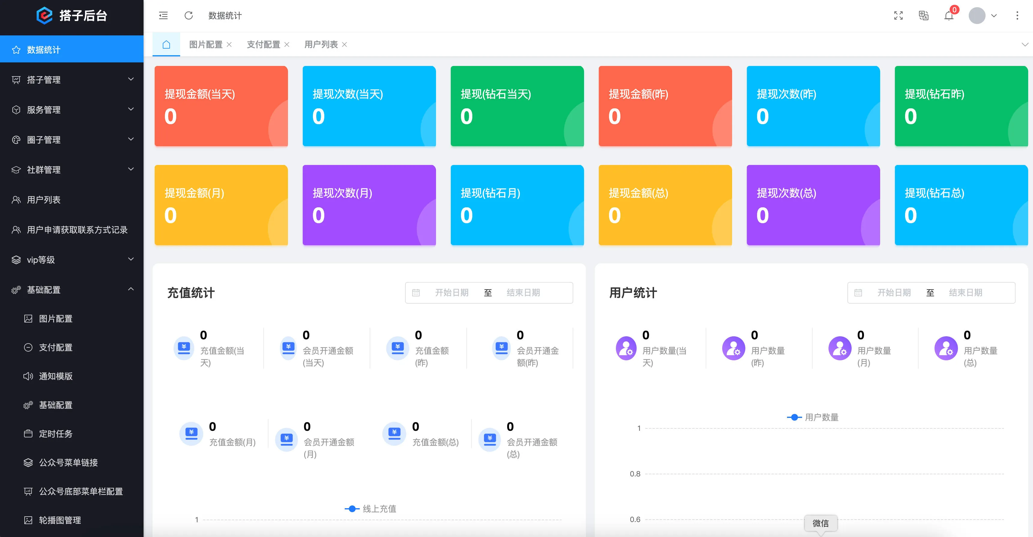The image size is (1033, 537).
Task: Collapse the sidebar with the menu fold icon
Action: 163,16
